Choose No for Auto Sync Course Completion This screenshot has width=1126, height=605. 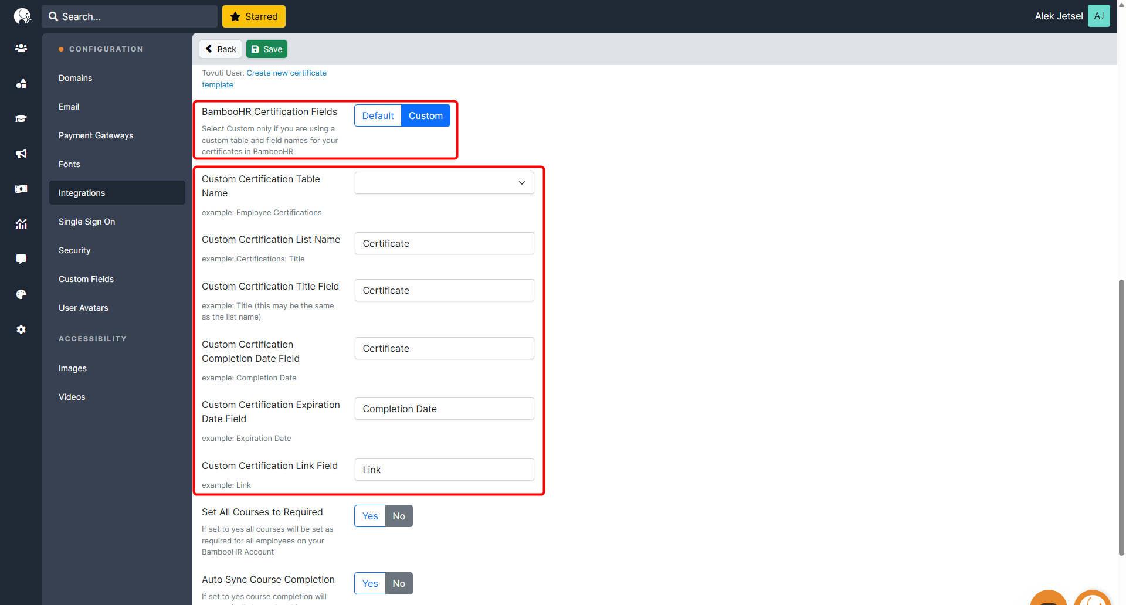(399, 583)
